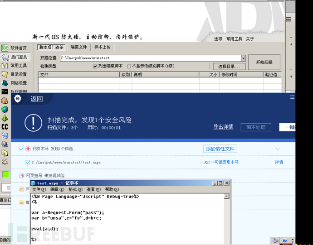Sort by the 级别 column header
The image size is (313, 245).
(126, 75)
